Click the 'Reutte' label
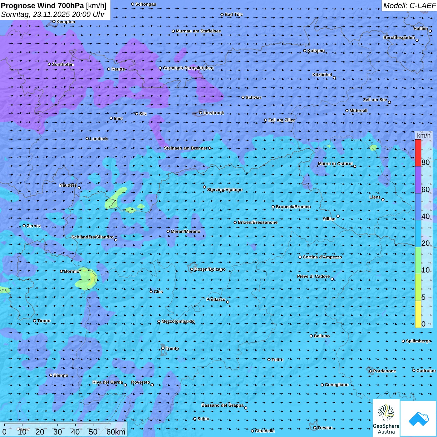 (x=118, y=69)
